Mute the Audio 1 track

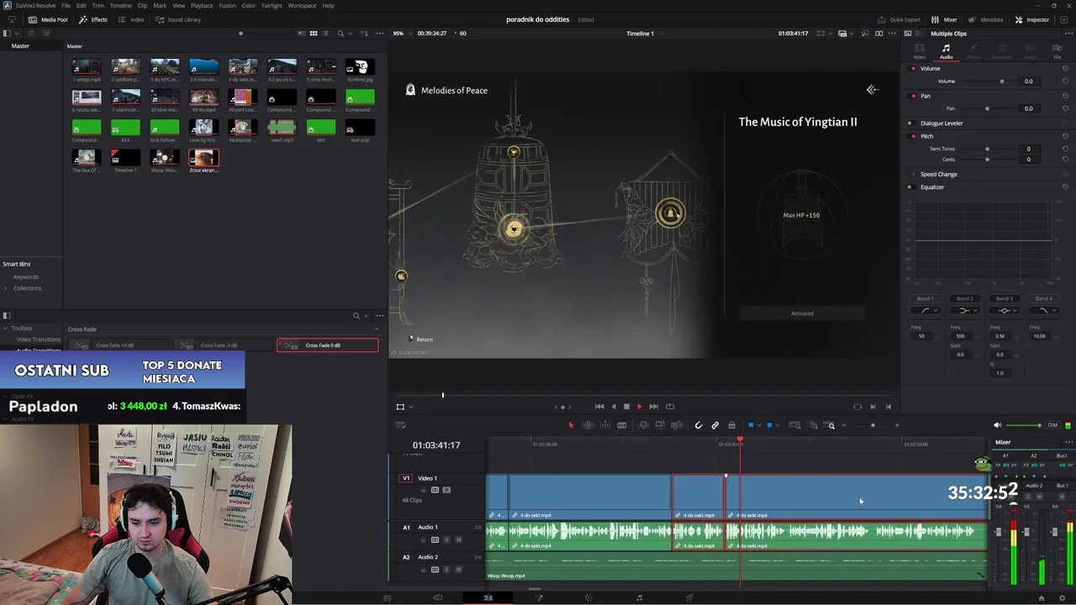[458, 539]
